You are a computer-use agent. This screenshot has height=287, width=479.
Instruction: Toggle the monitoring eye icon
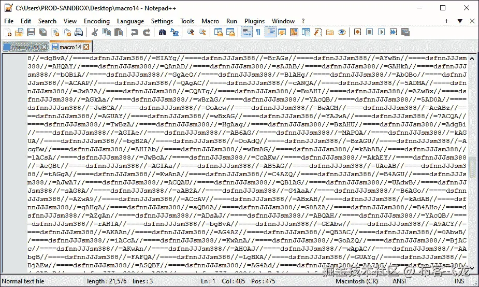click(342, 32)
